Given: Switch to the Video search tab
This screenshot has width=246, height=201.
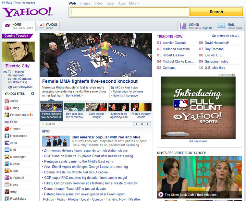Looking at the screenshot, I should click(x=98, y=3).
